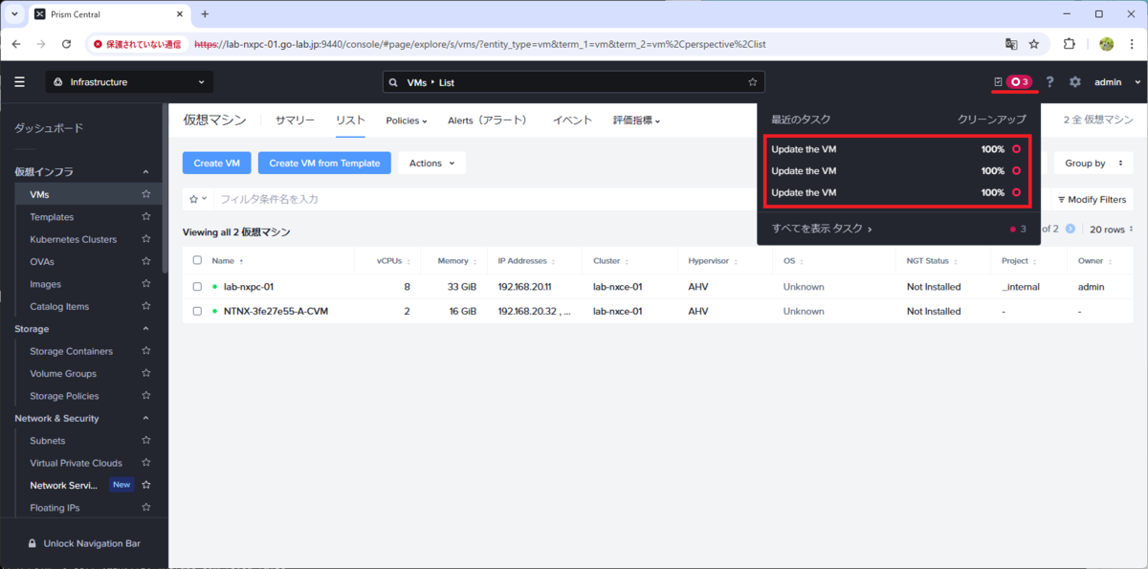Check the lab-nxpc-01 row checkbox
This screenshot has height=569, width=1148.
tap(197, 286)
